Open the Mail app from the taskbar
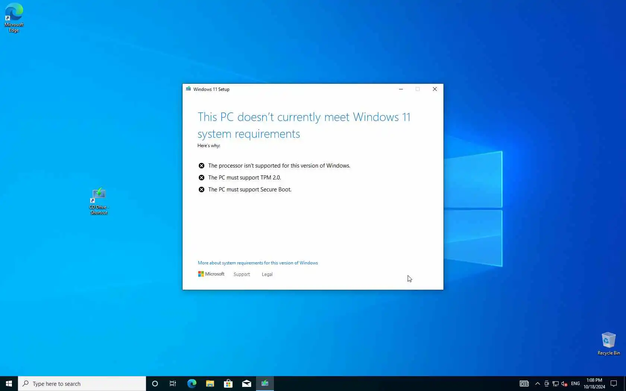Image resolution: width=626 pixels, height=391 pixels. pos(246,384)
